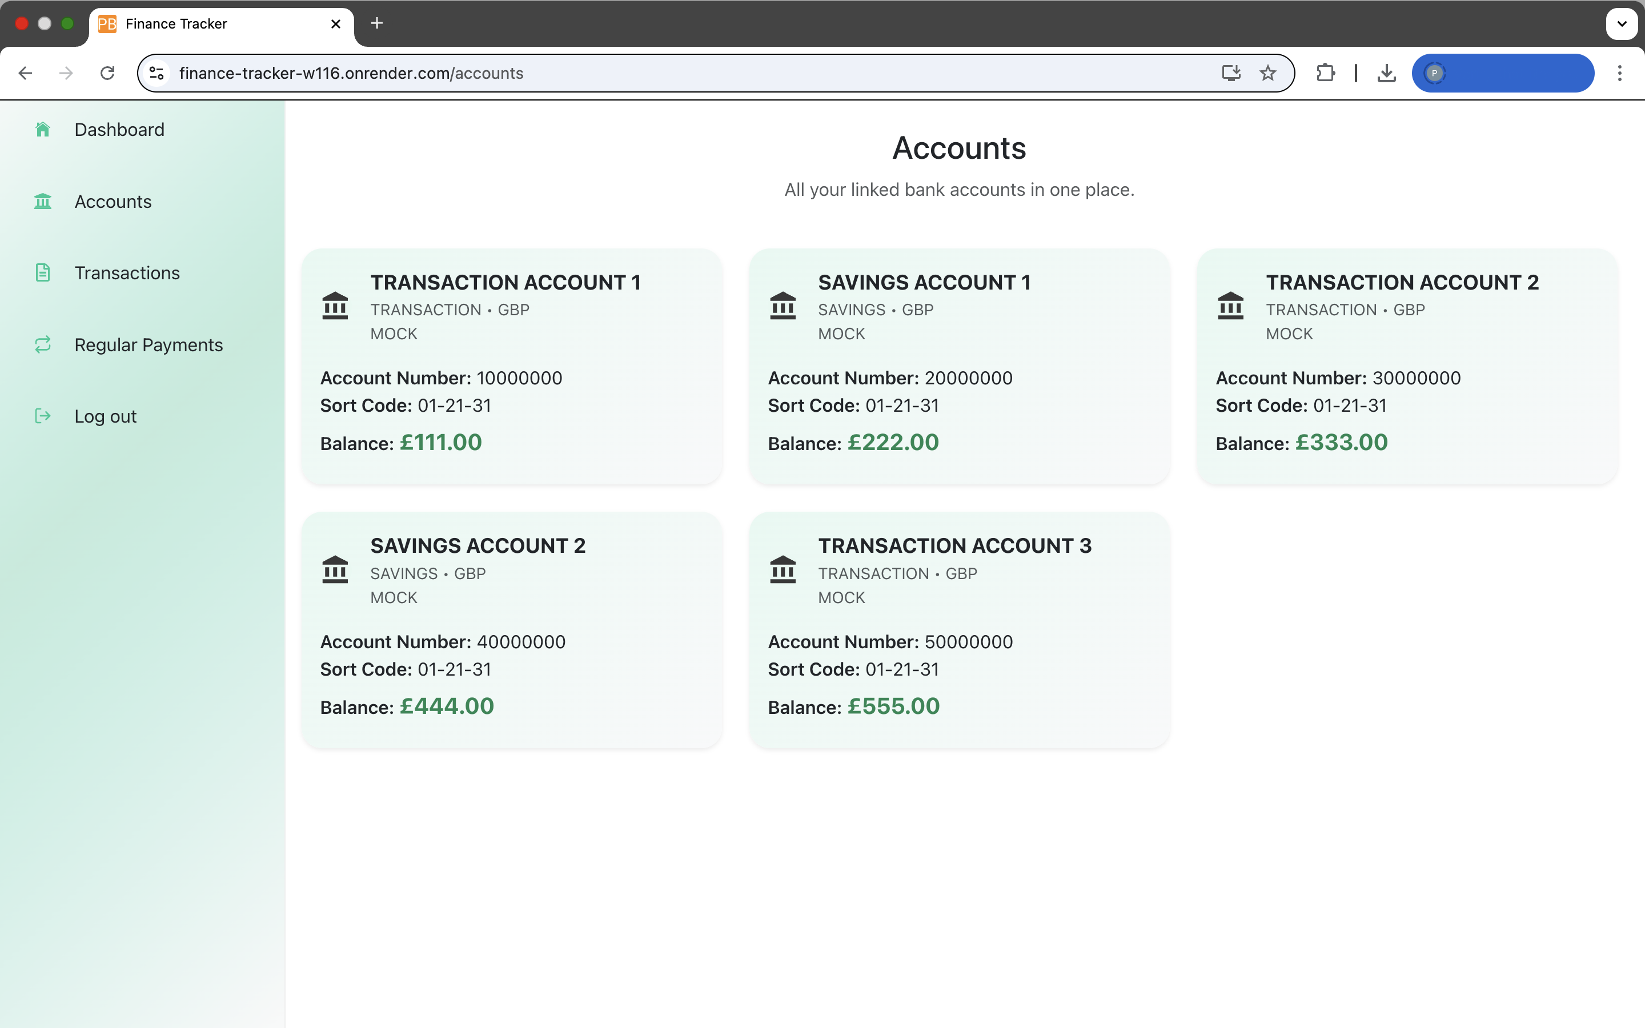Open Regular Payments in the sidebar
The image size is (1645, 1028).
pyautogui.click(x=149, y=345)
